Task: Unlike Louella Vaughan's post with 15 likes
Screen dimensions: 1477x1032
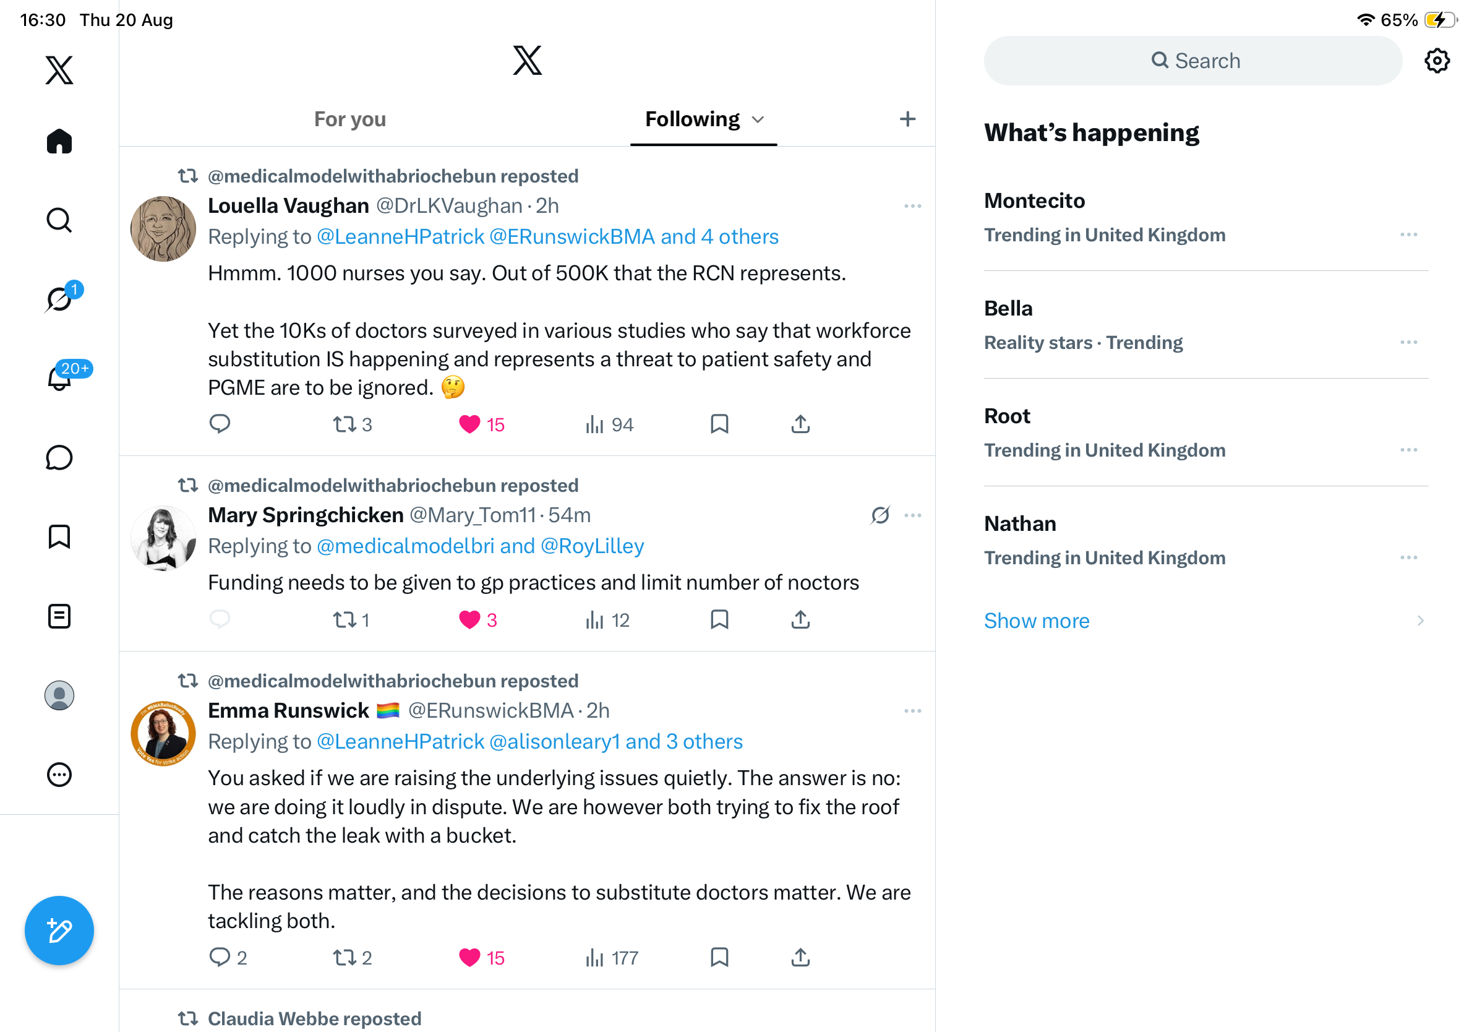Action: (x=469, y=424)
